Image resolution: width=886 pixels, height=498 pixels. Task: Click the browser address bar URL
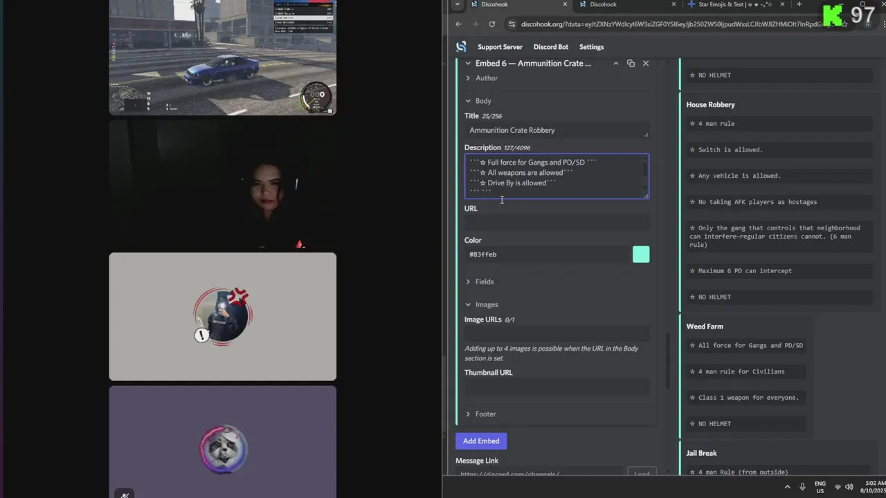pyautogui.click(x=673, y=24)
